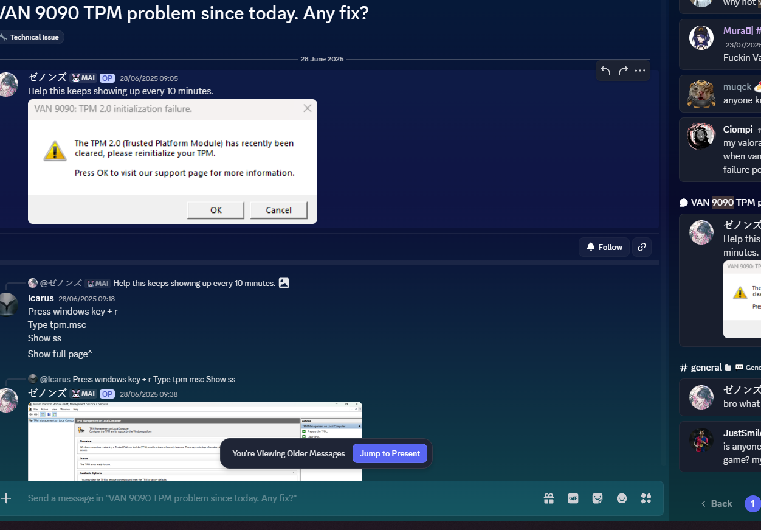761x530 pixels.
Task: Click the 'Type tpm.msc' message line
Action: (x=57, y=324)
